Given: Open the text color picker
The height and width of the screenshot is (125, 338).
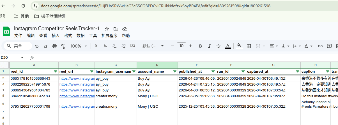Looking at the screenshot, I should click(x=228, y=46).
